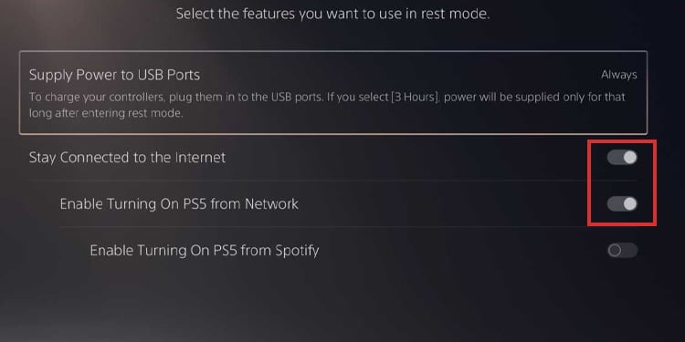Click the dim knob of the Spotify toggle
The height and width of the screenshot is (342, 685).
tap(615, 251)
